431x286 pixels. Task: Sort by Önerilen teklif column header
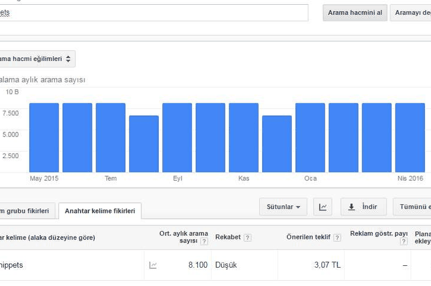coord(308,237)
